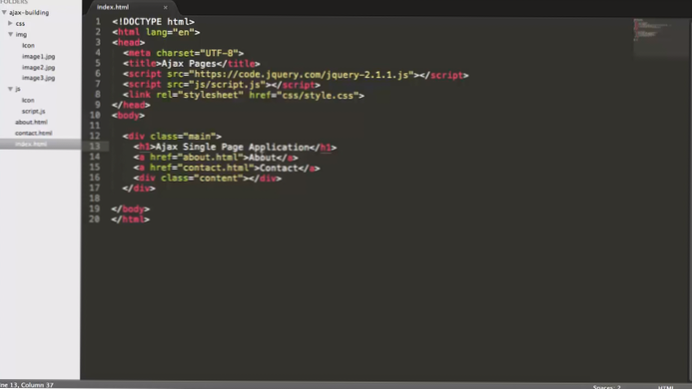Click the closing html tag
This screenshot has height=389, width=692.
point(131,219)
